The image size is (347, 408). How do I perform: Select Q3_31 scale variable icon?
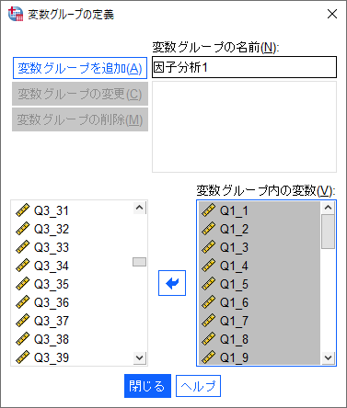(x=22, y=210)
